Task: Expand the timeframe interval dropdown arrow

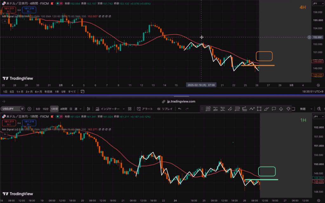Action: 81,109
